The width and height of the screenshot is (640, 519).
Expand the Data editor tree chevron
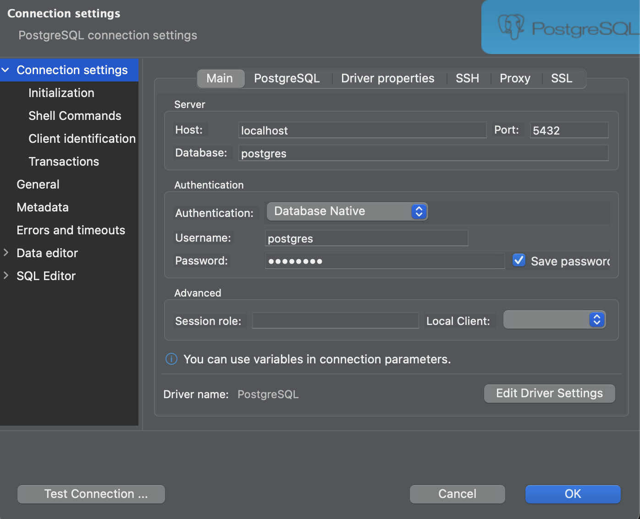[x=6, y=253]
